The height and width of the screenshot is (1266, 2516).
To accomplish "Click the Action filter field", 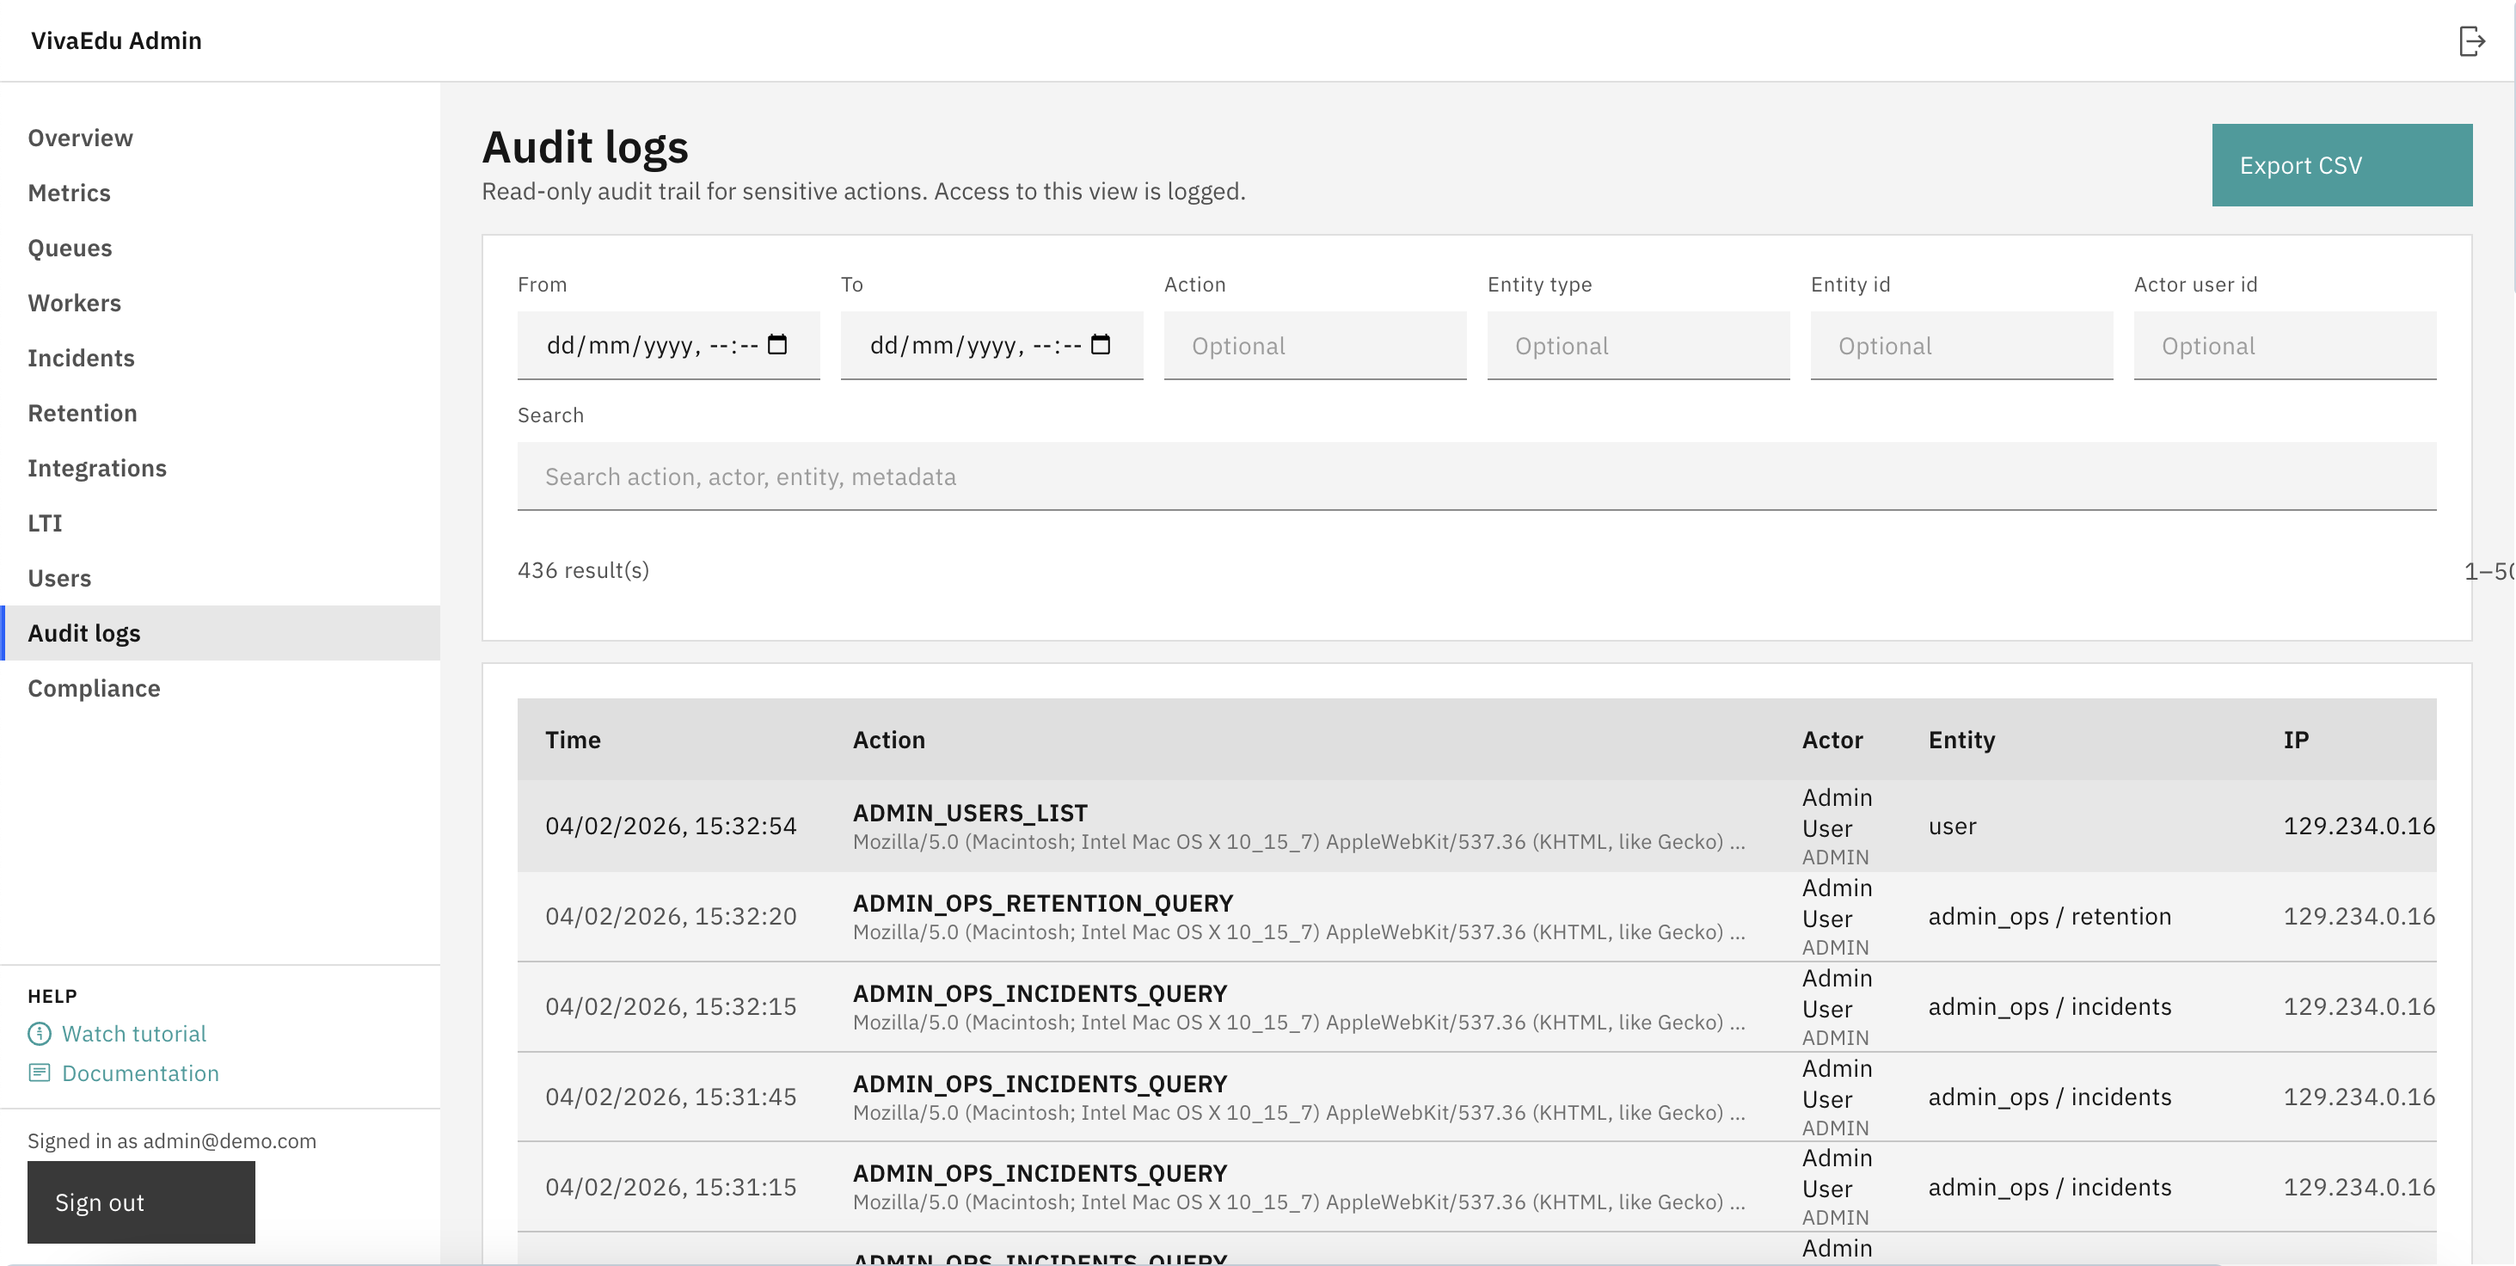I will click(1314, 345).
